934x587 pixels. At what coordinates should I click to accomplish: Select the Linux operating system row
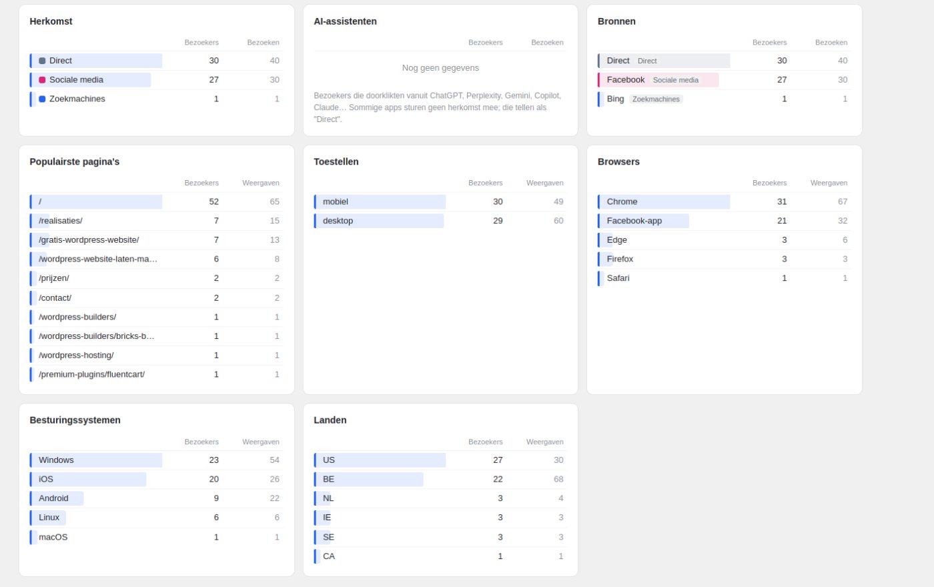point(156,518)
